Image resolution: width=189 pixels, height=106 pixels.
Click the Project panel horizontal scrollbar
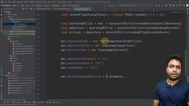[14, 100]
